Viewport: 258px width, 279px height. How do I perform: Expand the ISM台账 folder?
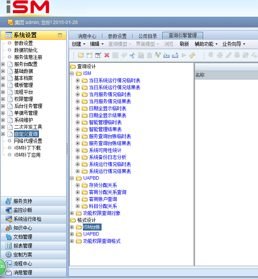click(x=72, y=227)
